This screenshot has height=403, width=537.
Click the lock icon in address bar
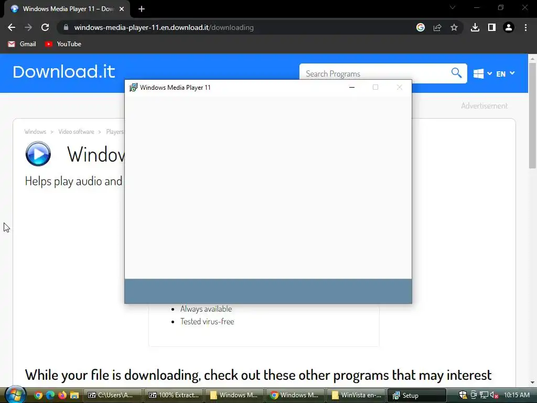66,27
